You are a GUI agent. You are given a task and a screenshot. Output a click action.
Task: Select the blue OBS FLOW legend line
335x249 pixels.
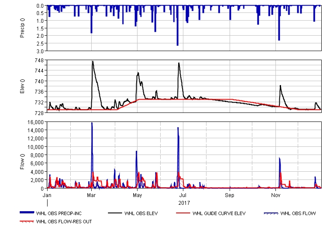pyautogui.click(x=271, y=213)
